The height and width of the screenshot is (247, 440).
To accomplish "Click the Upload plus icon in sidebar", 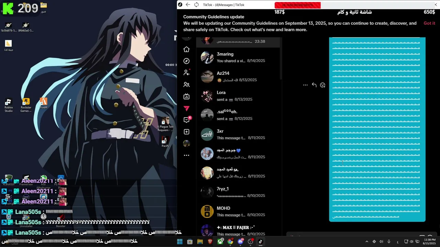I will 186,132.
